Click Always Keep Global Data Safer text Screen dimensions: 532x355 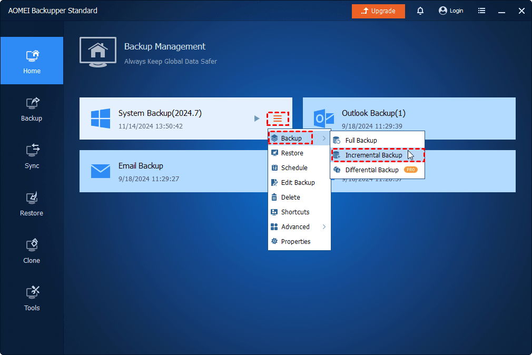pos(170,62)
